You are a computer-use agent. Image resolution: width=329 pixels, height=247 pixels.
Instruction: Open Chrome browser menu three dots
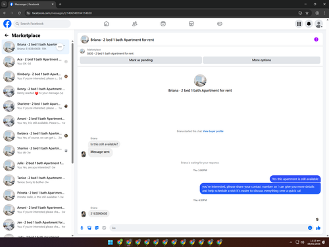[x=324, y=13]
